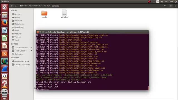Viewport: 178px width, 100px height.
Task: Click the '1.AODV vs AODV-CAV' terminal line
Action: pyautogui.click(x=46, y=84)
